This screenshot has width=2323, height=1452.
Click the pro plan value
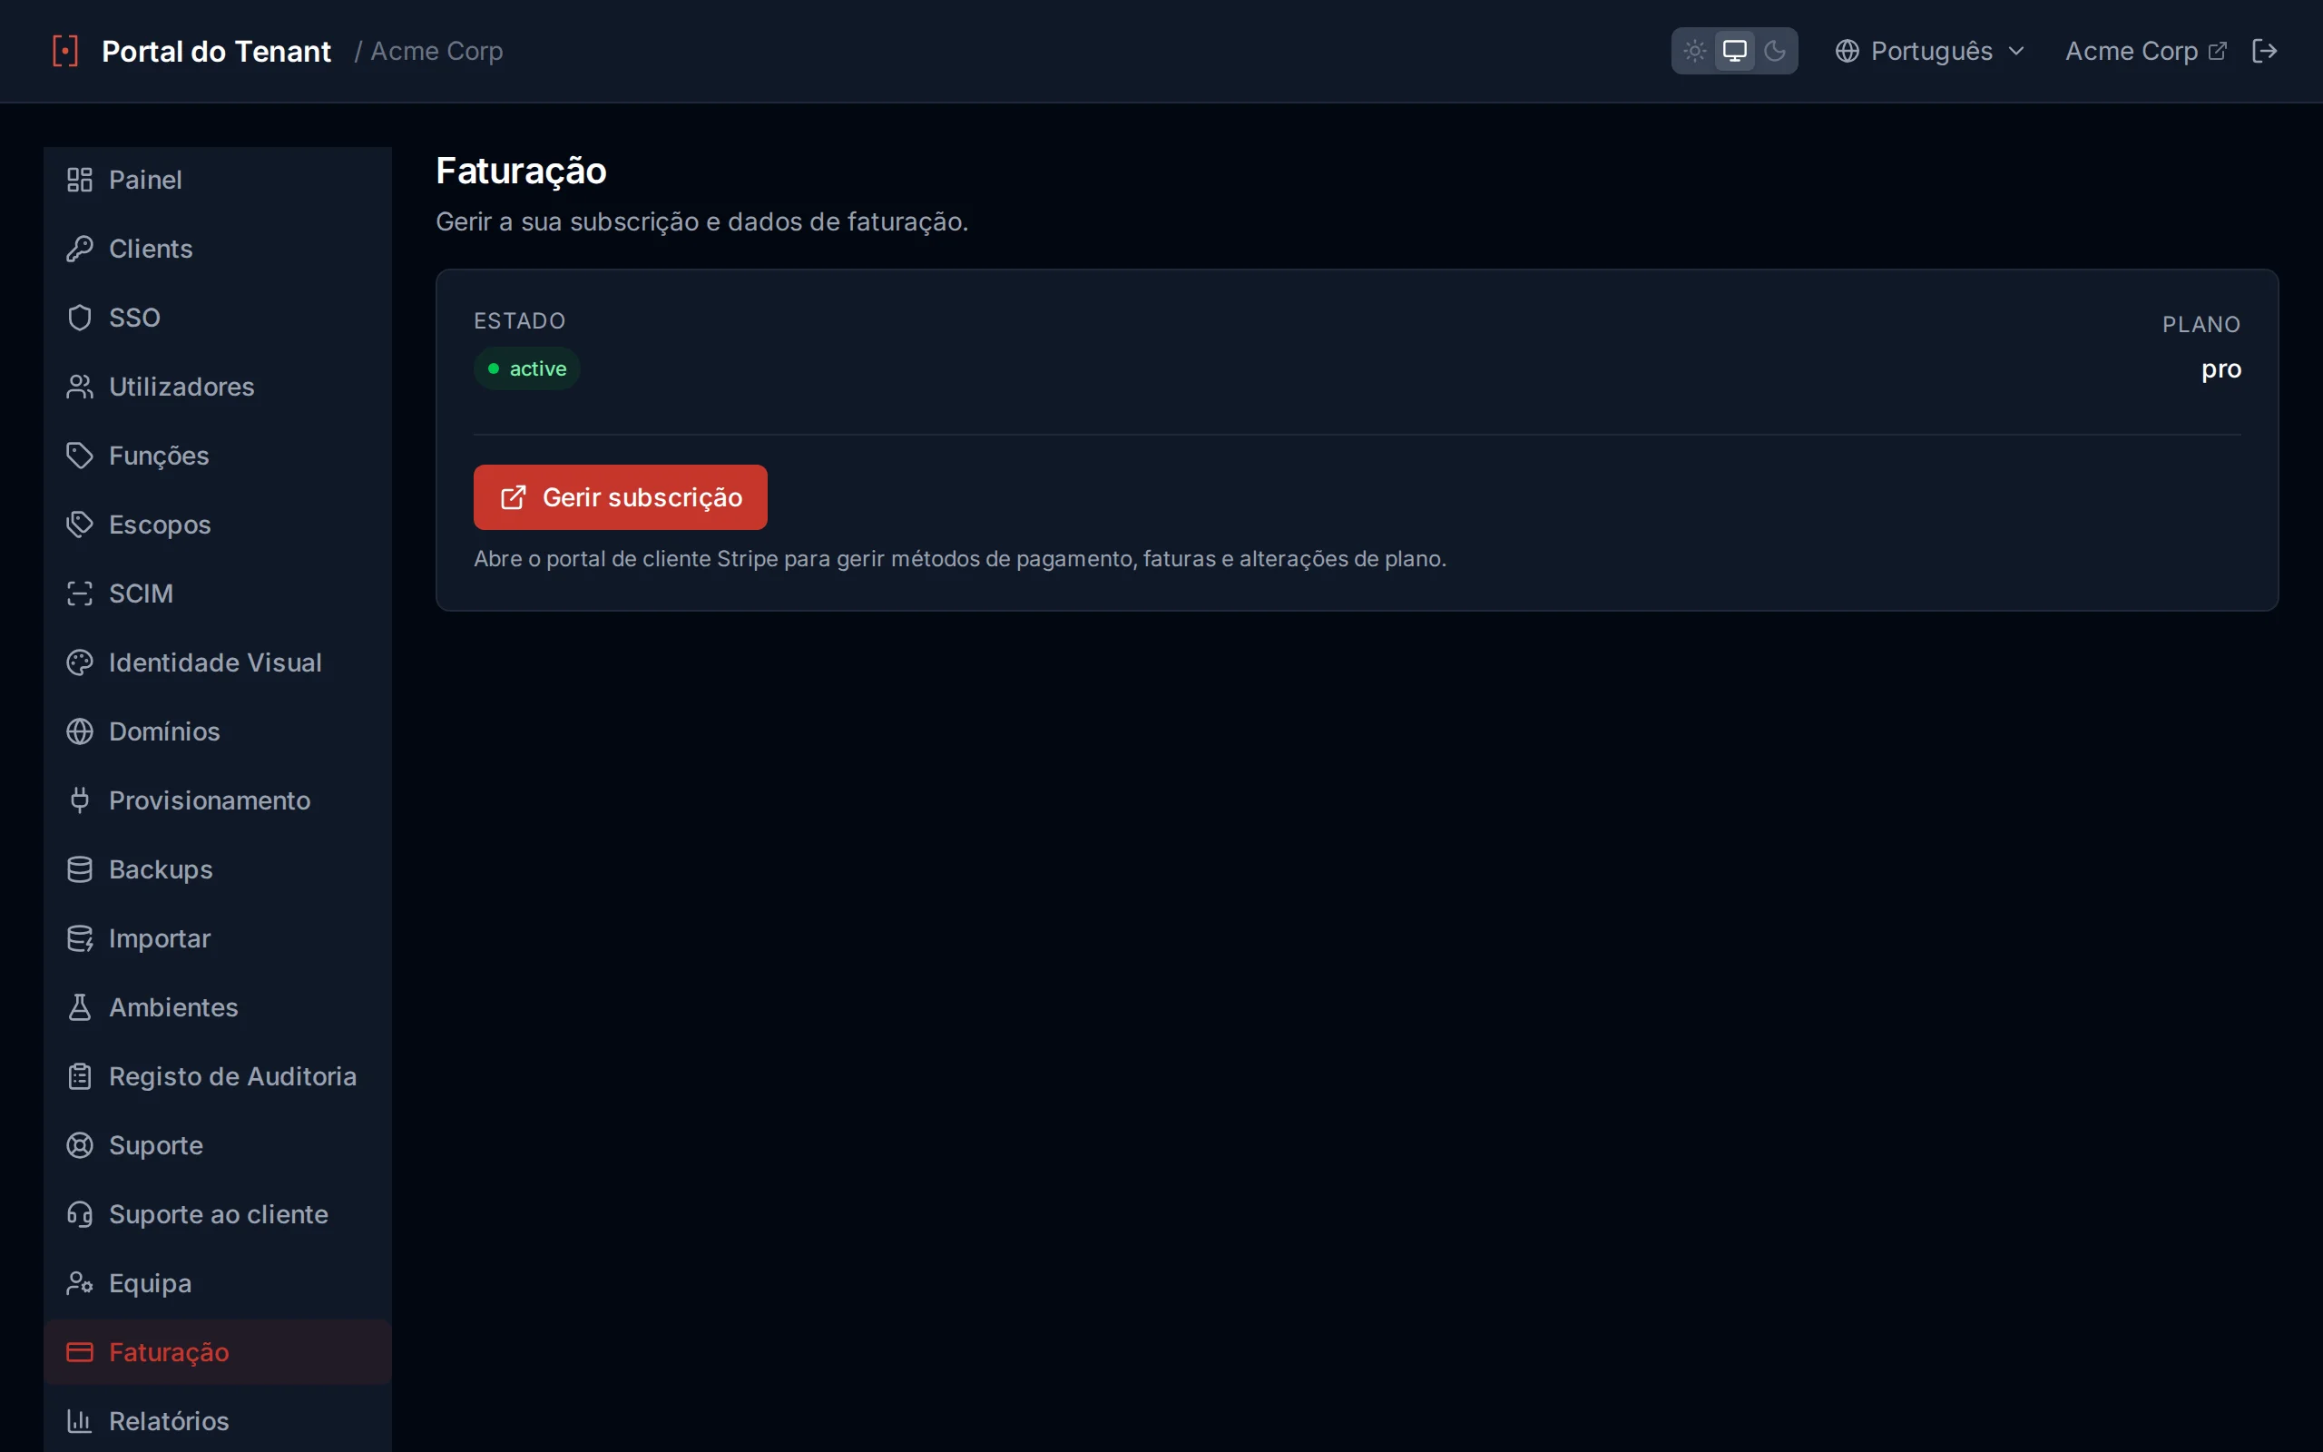click(2220, 368)
